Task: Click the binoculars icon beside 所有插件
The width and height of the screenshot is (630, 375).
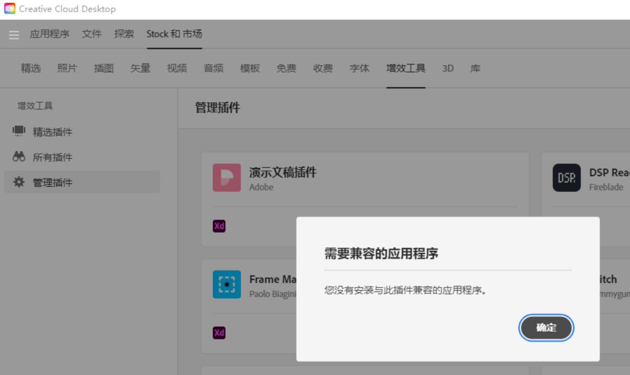Action: pos(19,157)
